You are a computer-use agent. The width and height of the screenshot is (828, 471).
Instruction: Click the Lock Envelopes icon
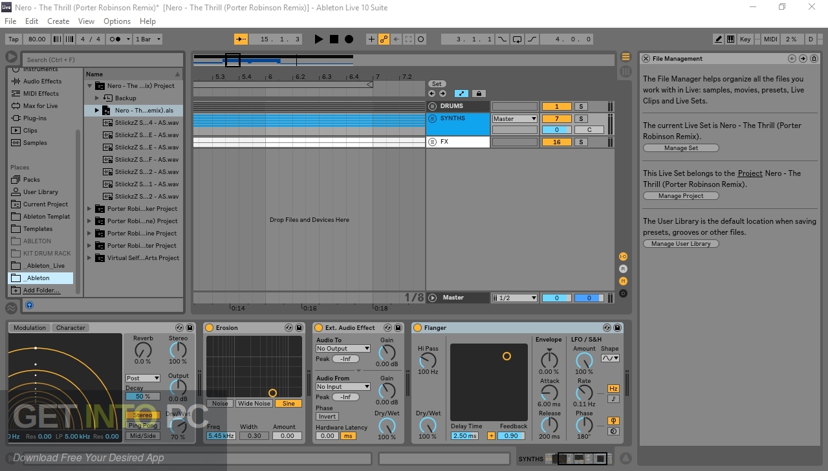tap(479, 93)
